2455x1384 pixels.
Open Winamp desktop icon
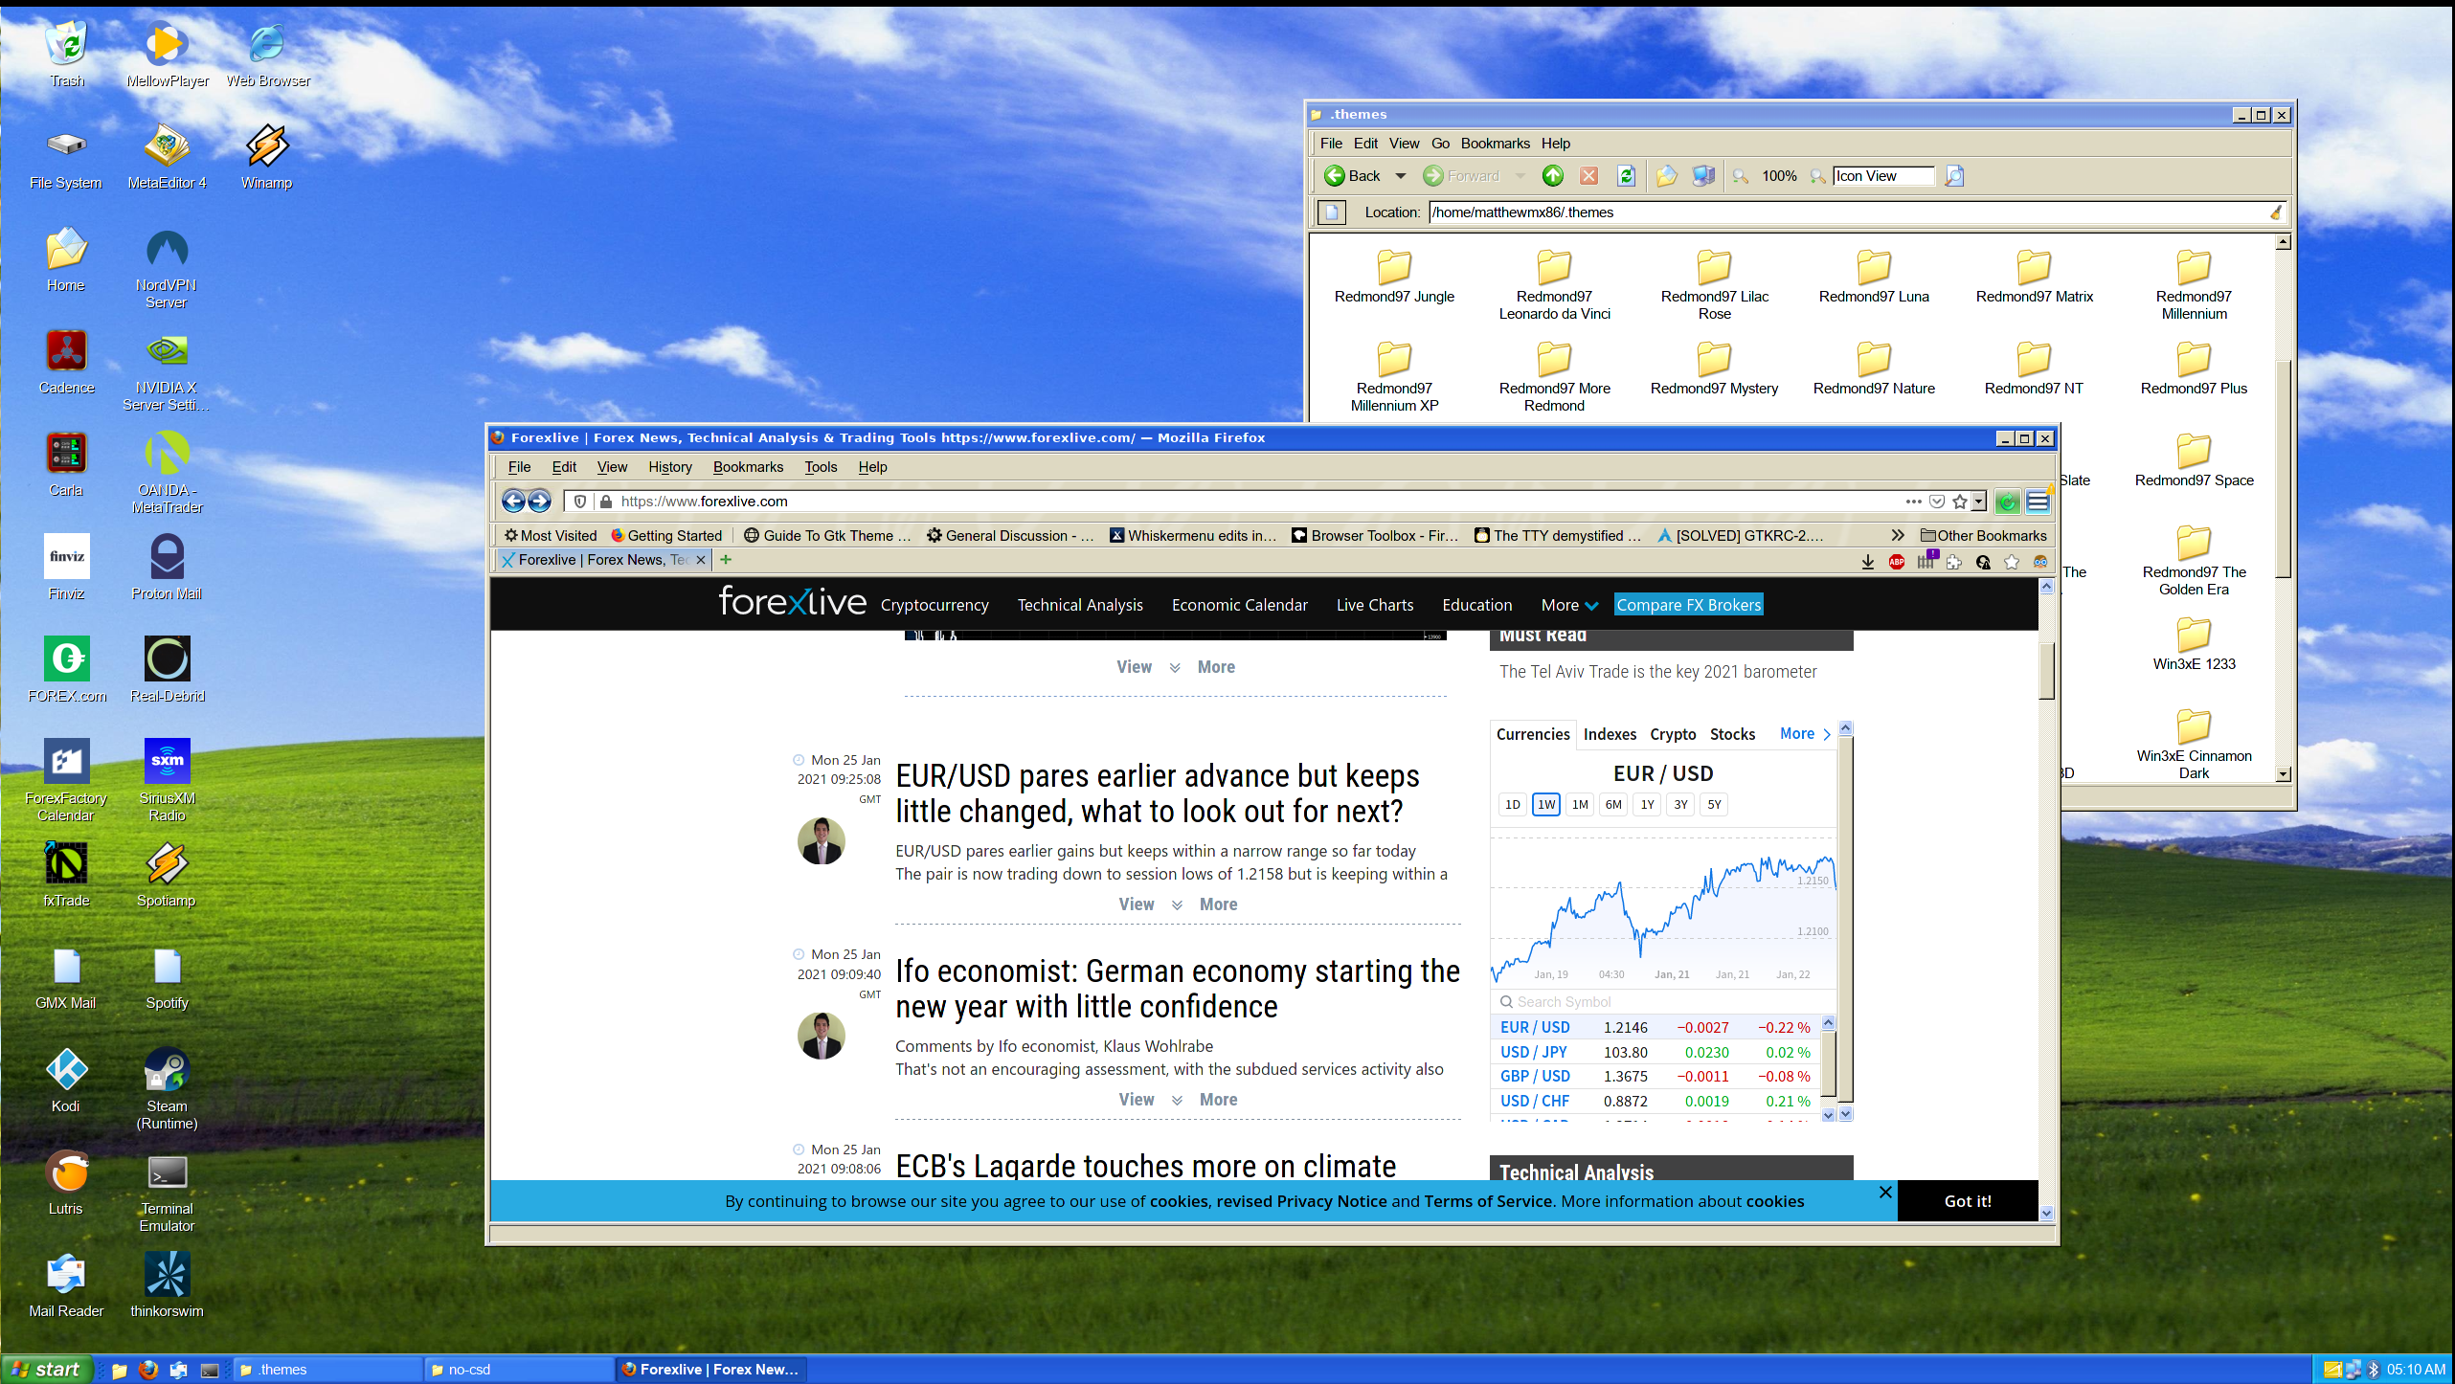click(266, 156)
